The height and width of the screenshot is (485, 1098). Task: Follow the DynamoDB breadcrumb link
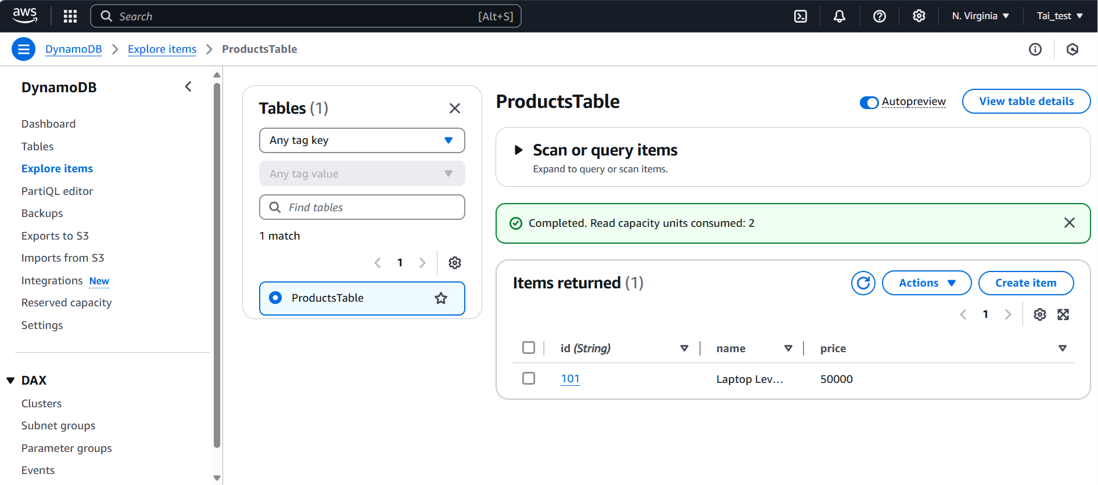(x=74, y=49)
